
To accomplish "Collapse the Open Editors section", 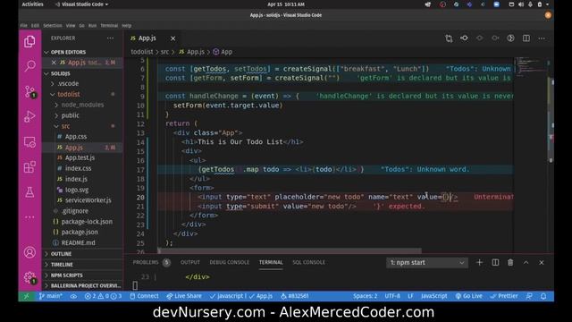I will 68,52.
